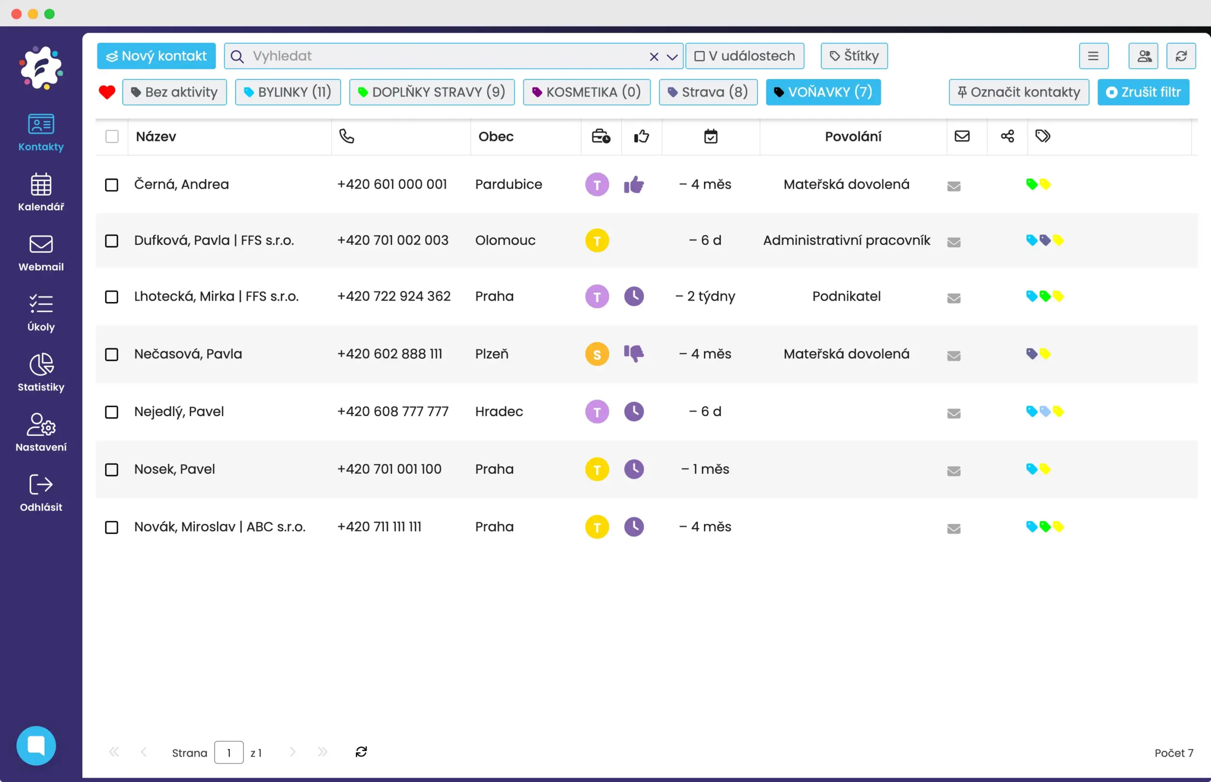Image resolution: width=1211 pixels, height=782 pixels.
Task: Filter by BYLINKY (11) tag
Action: coord(288,92)
